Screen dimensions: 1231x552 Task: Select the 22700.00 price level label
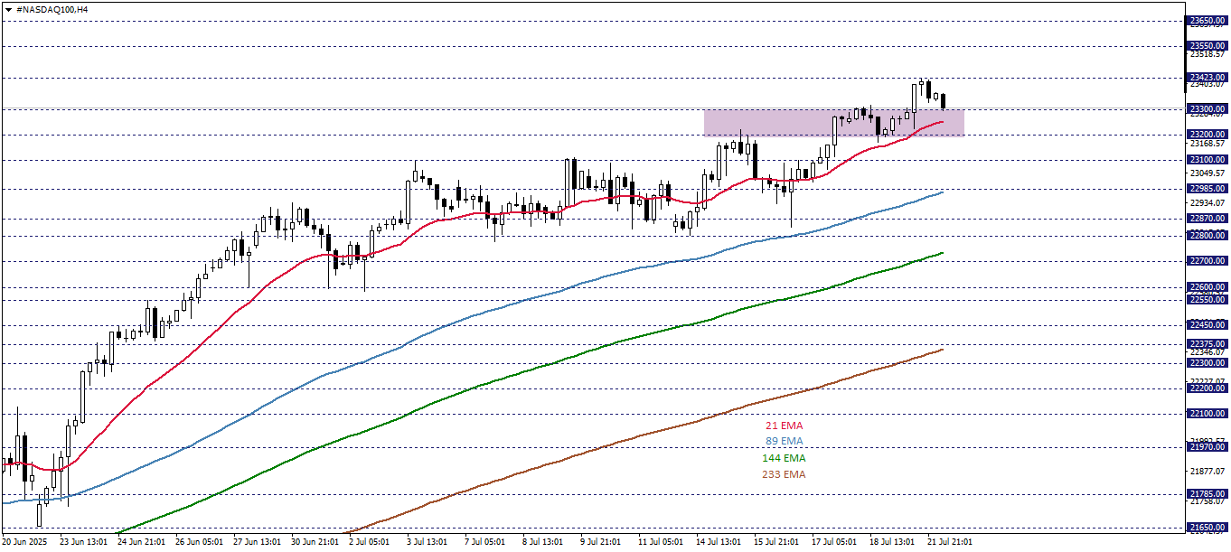click(x=1207, y=261)
